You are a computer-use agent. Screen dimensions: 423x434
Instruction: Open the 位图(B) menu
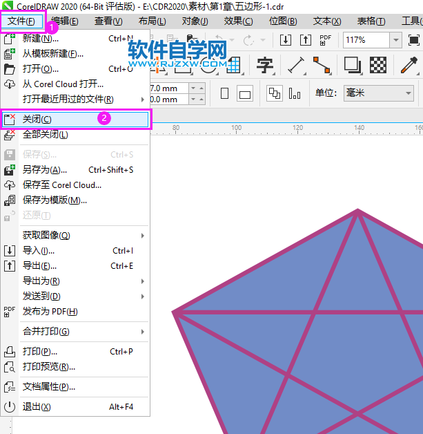283,21
